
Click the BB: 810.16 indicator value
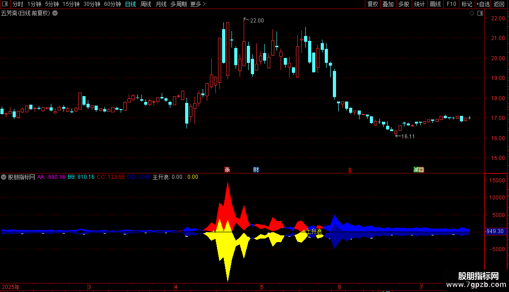[81, 177]
